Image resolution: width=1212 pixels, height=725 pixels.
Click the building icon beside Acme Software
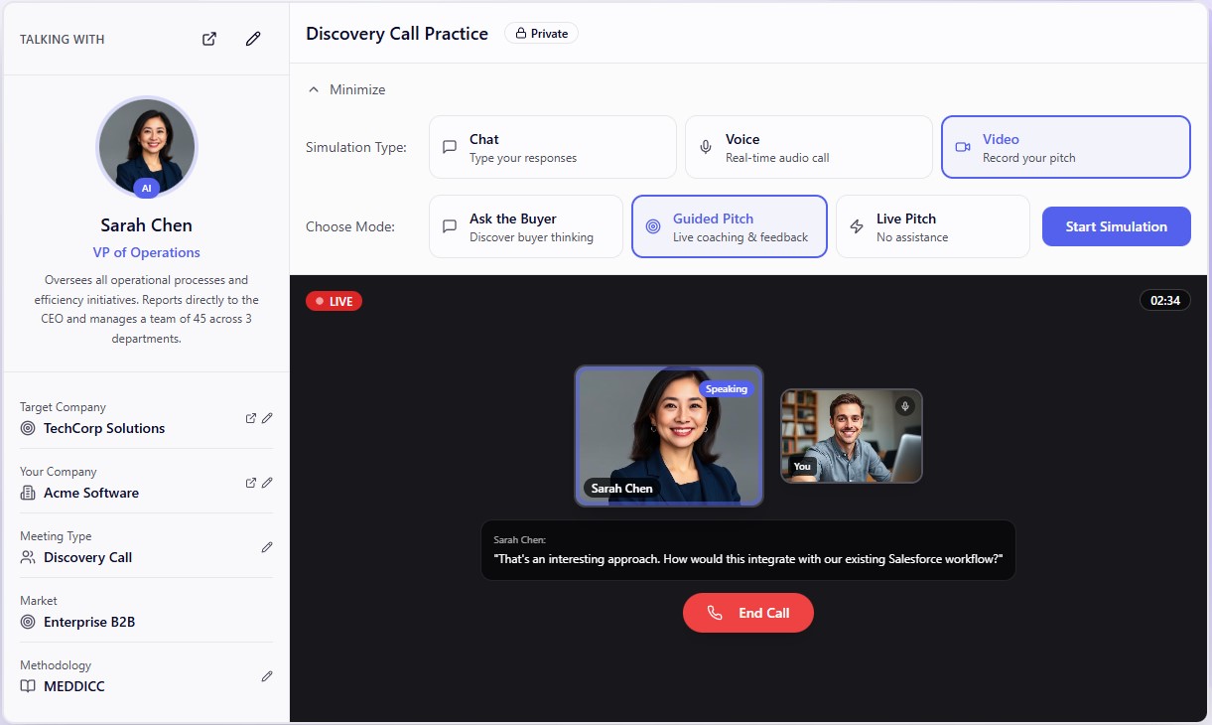tap(28, 493)
